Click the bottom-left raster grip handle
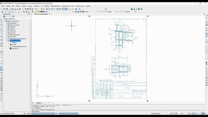The image size is (208, 117). tap(89, 101)
